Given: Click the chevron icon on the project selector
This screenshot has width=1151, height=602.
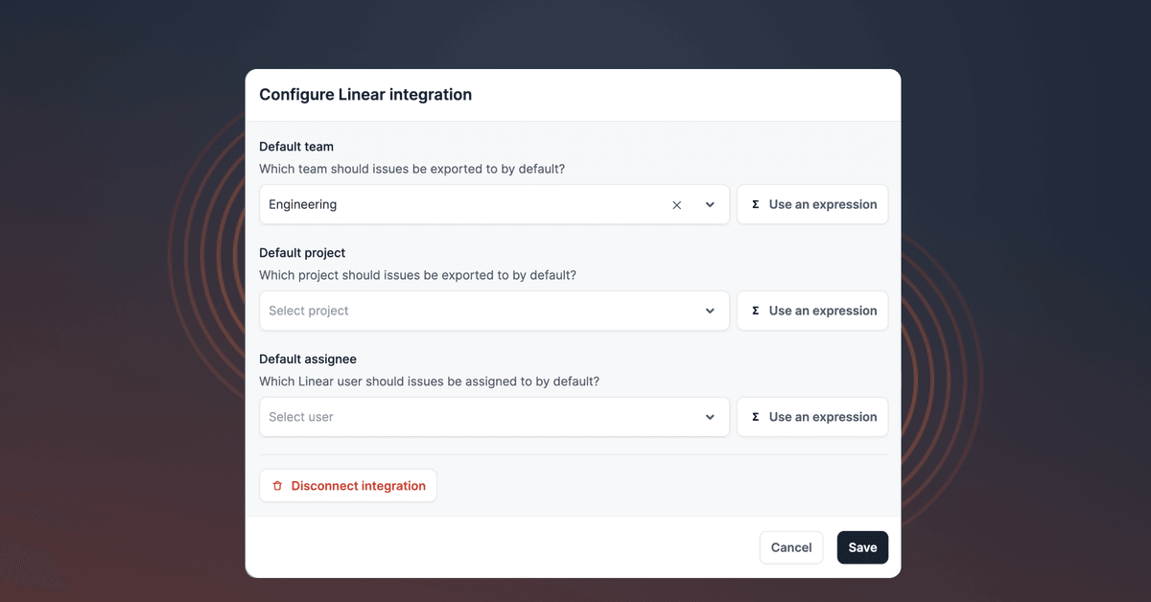Looking at the screenshot, I should pyautogui.click(x=710, y=311).
